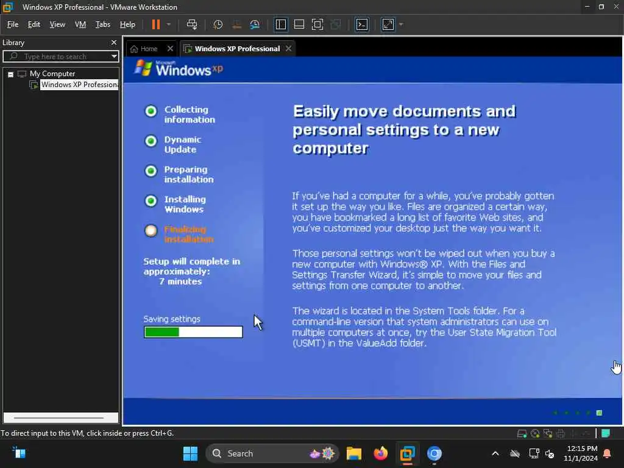This screenshot has width=624, height=468.
Task: Toggle the library sidebar view icon
Action: [x=280, y=24]
